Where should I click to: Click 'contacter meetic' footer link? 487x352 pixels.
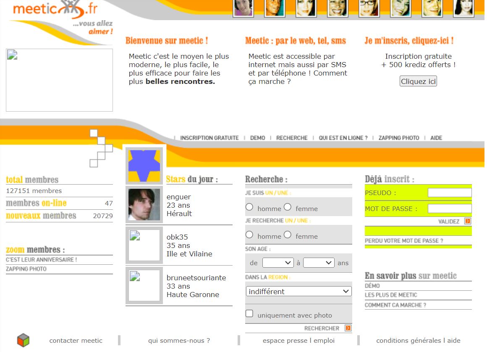pos(76,341)
